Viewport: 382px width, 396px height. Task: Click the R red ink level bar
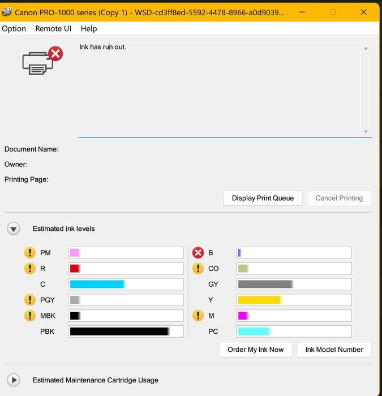click(x=126, y=268)
